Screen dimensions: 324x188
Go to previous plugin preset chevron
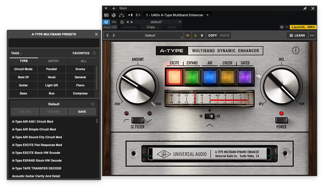[107, 35]
